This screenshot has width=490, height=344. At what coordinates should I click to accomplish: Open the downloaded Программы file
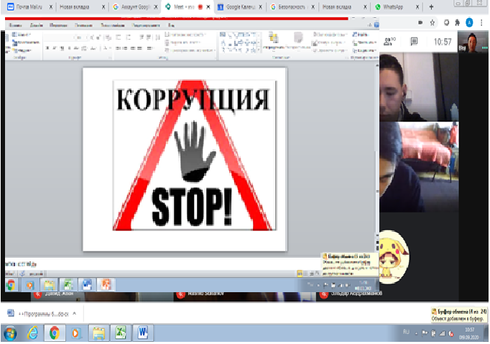pos(41,313)
